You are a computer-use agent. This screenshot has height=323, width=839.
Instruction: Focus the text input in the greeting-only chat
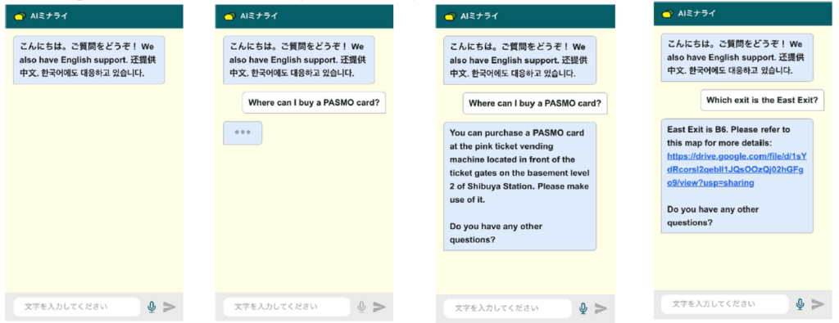click(76, 307)
